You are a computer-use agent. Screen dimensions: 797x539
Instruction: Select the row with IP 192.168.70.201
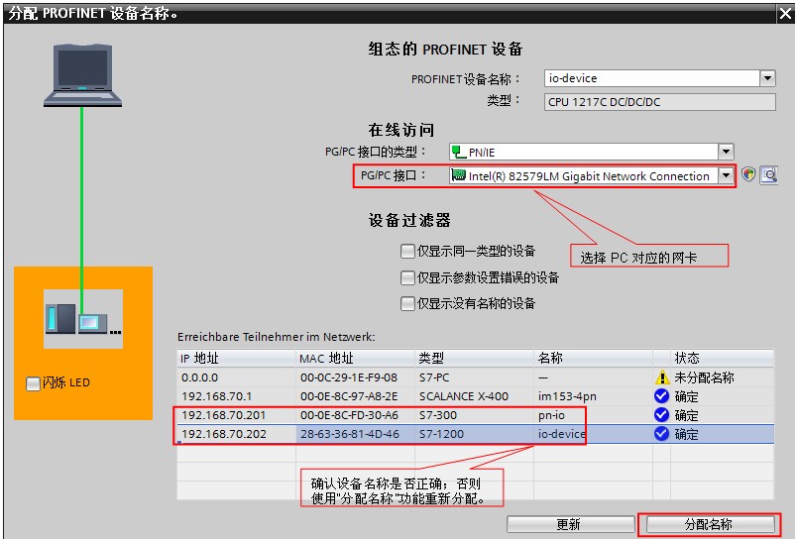(475, 415)
